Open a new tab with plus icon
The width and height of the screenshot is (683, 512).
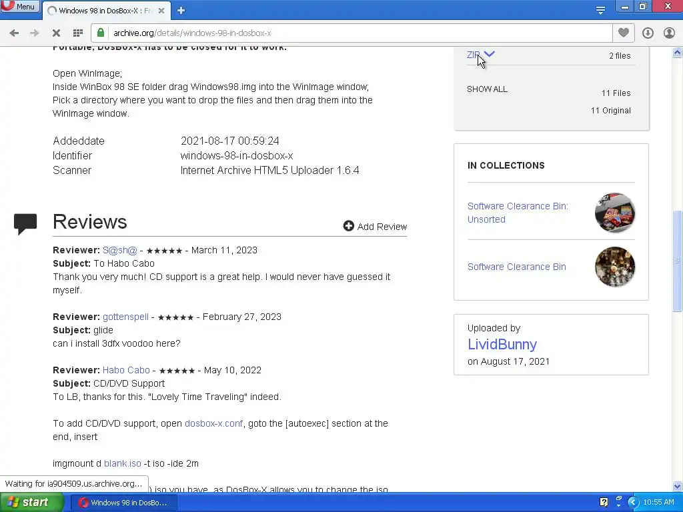click(181, 11)
